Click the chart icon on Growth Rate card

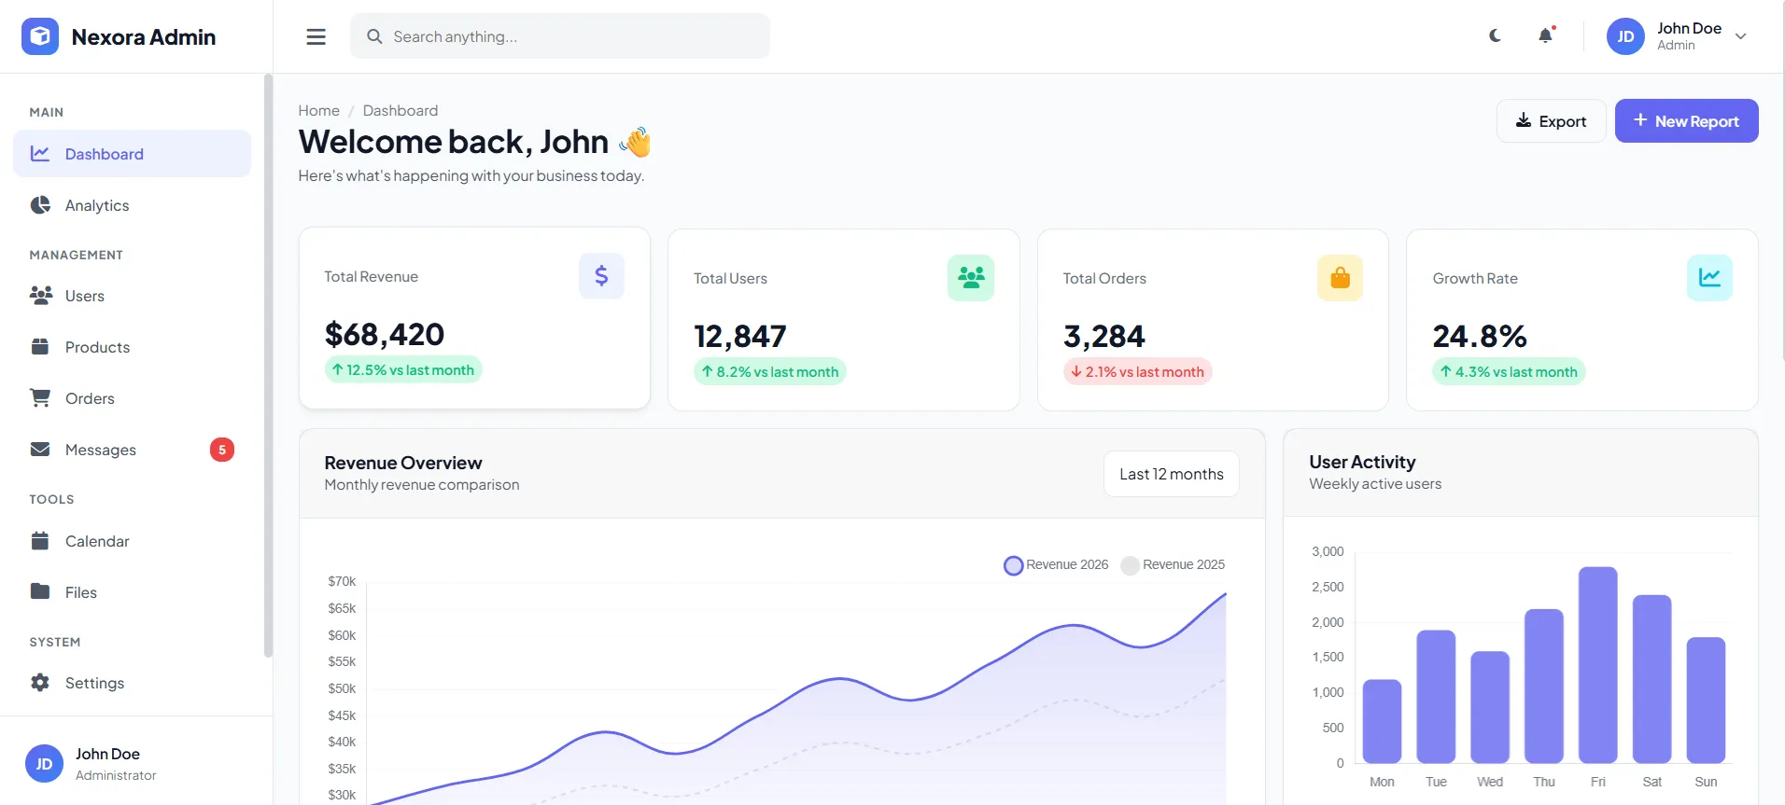(1709, 278)
